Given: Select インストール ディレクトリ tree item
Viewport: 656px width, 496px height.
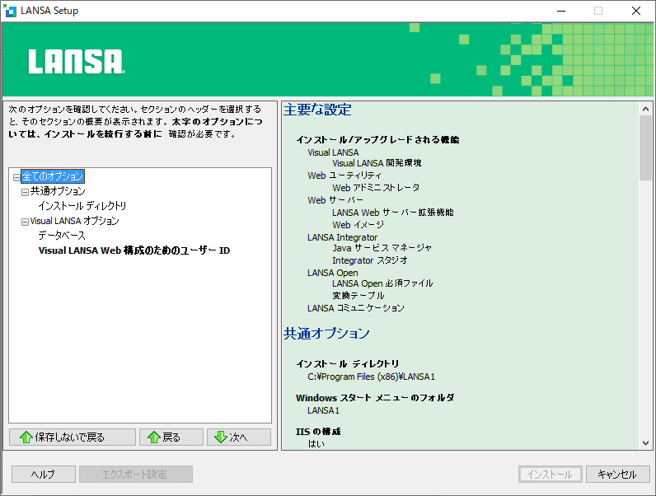Looking at the screenshot, I should (82, 206).
